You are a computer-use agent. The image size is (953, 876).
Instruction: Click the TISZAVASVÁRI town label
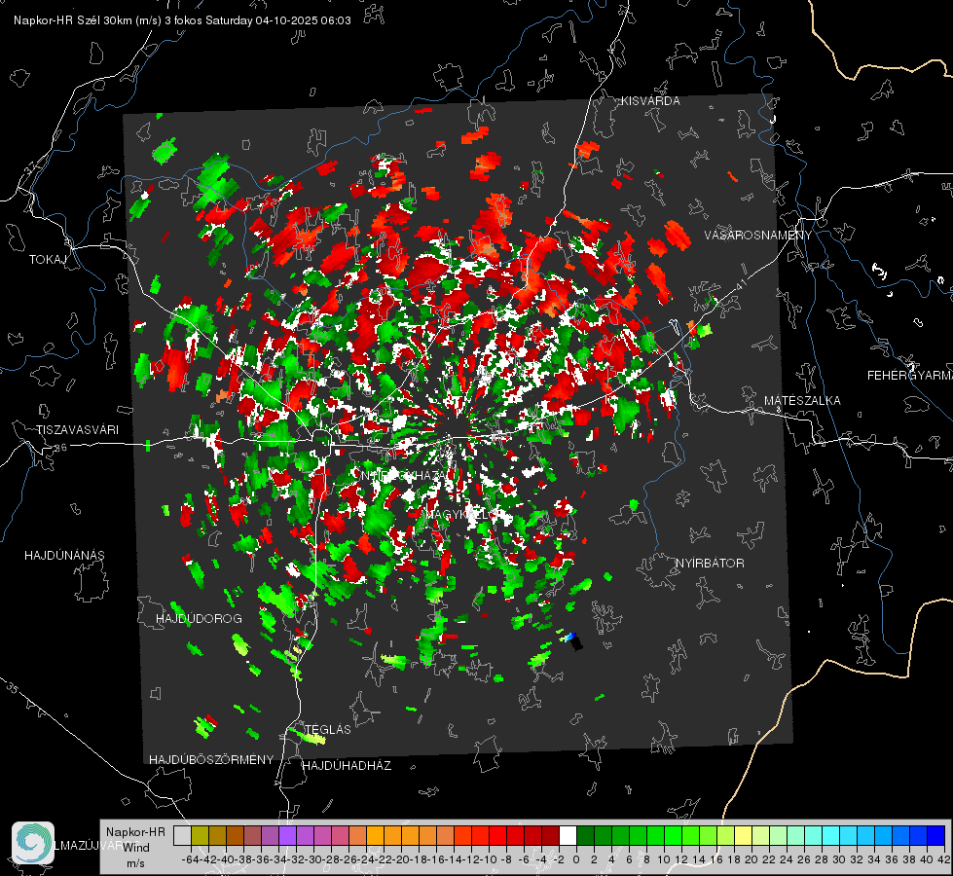(x=77, y=430)
